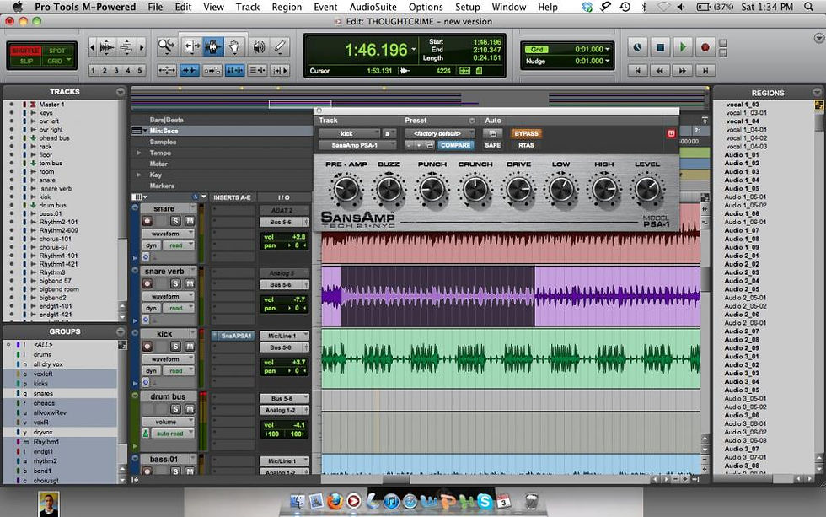Open the snare track view selector (waveform)
Image resolution: width=826 pixels, height=517 pixels.
[x=168, y=234]
